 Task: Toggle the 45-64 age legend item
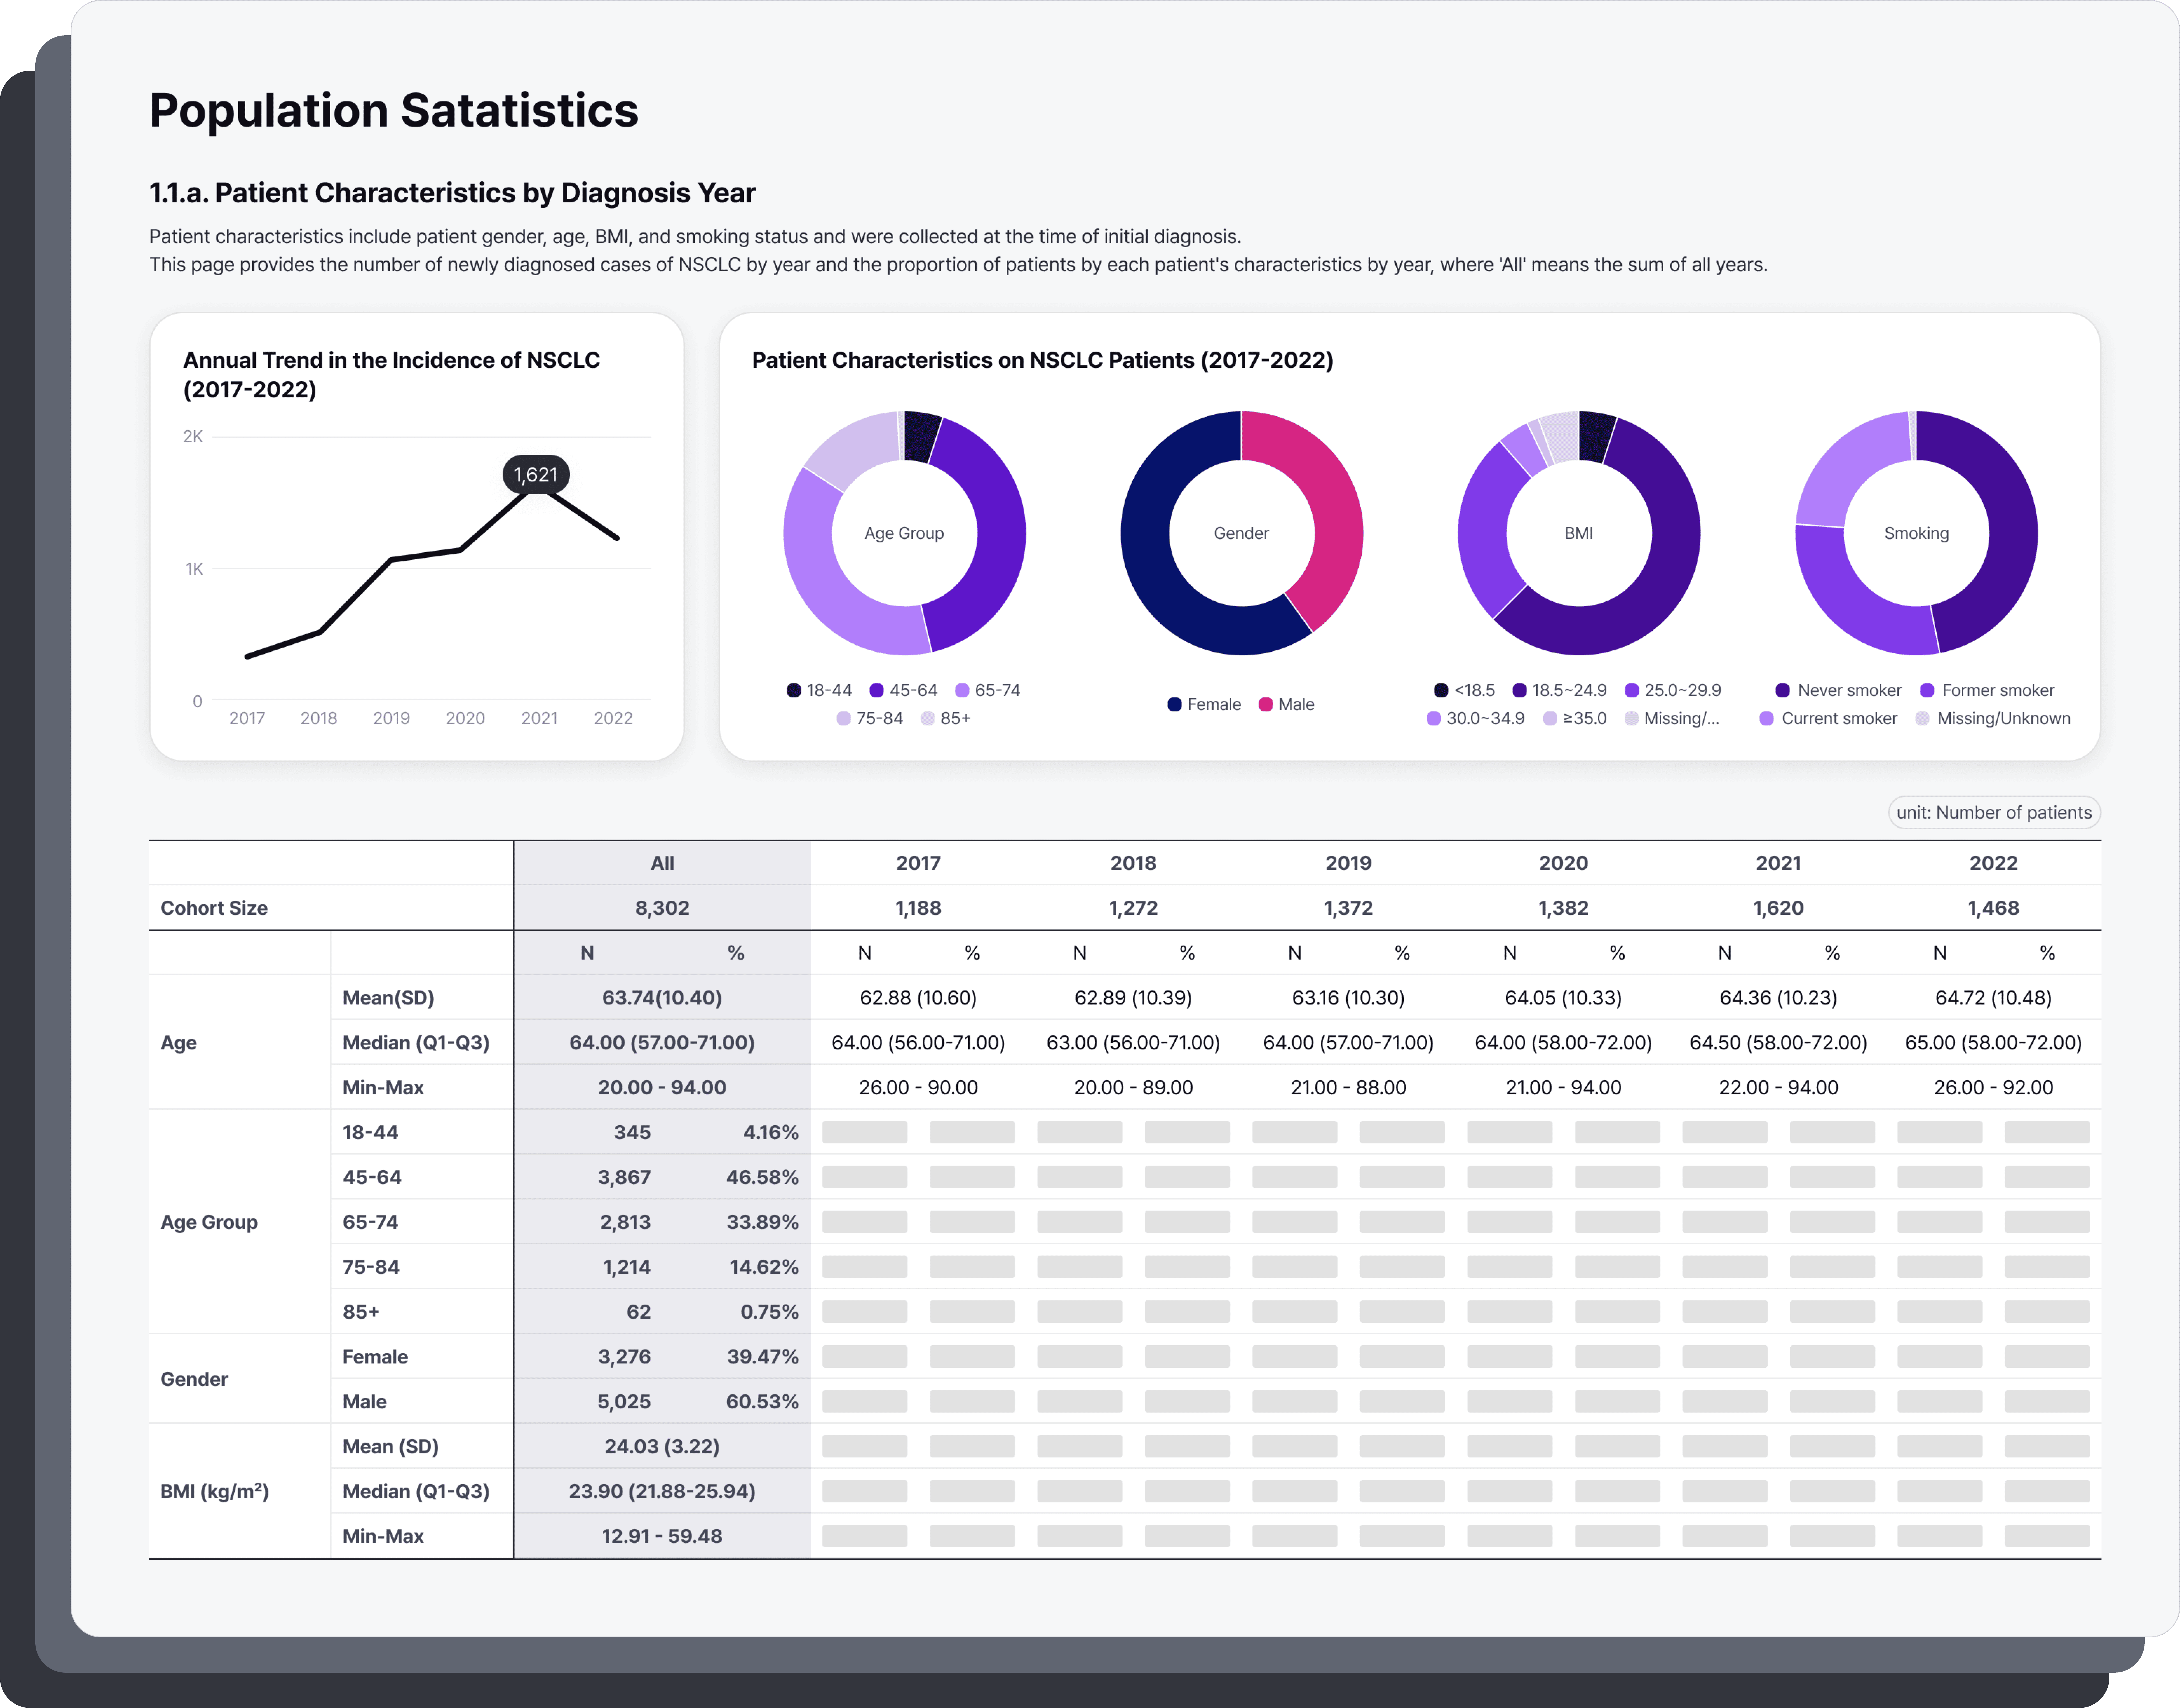903,690
